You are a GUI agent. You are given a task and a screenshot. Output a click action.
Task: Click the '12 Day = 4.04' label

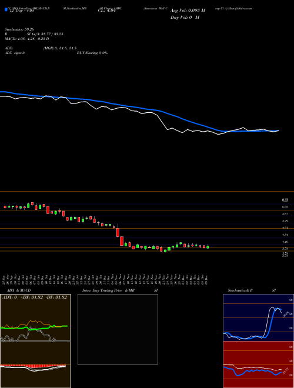(21, 11)
